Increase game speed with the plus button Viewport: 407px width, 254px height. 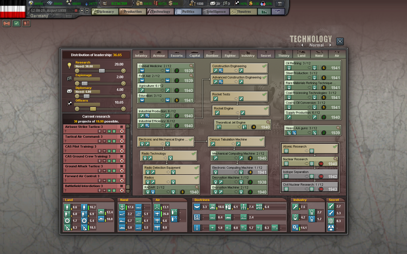pyautogui.click(x=82, y=11)
